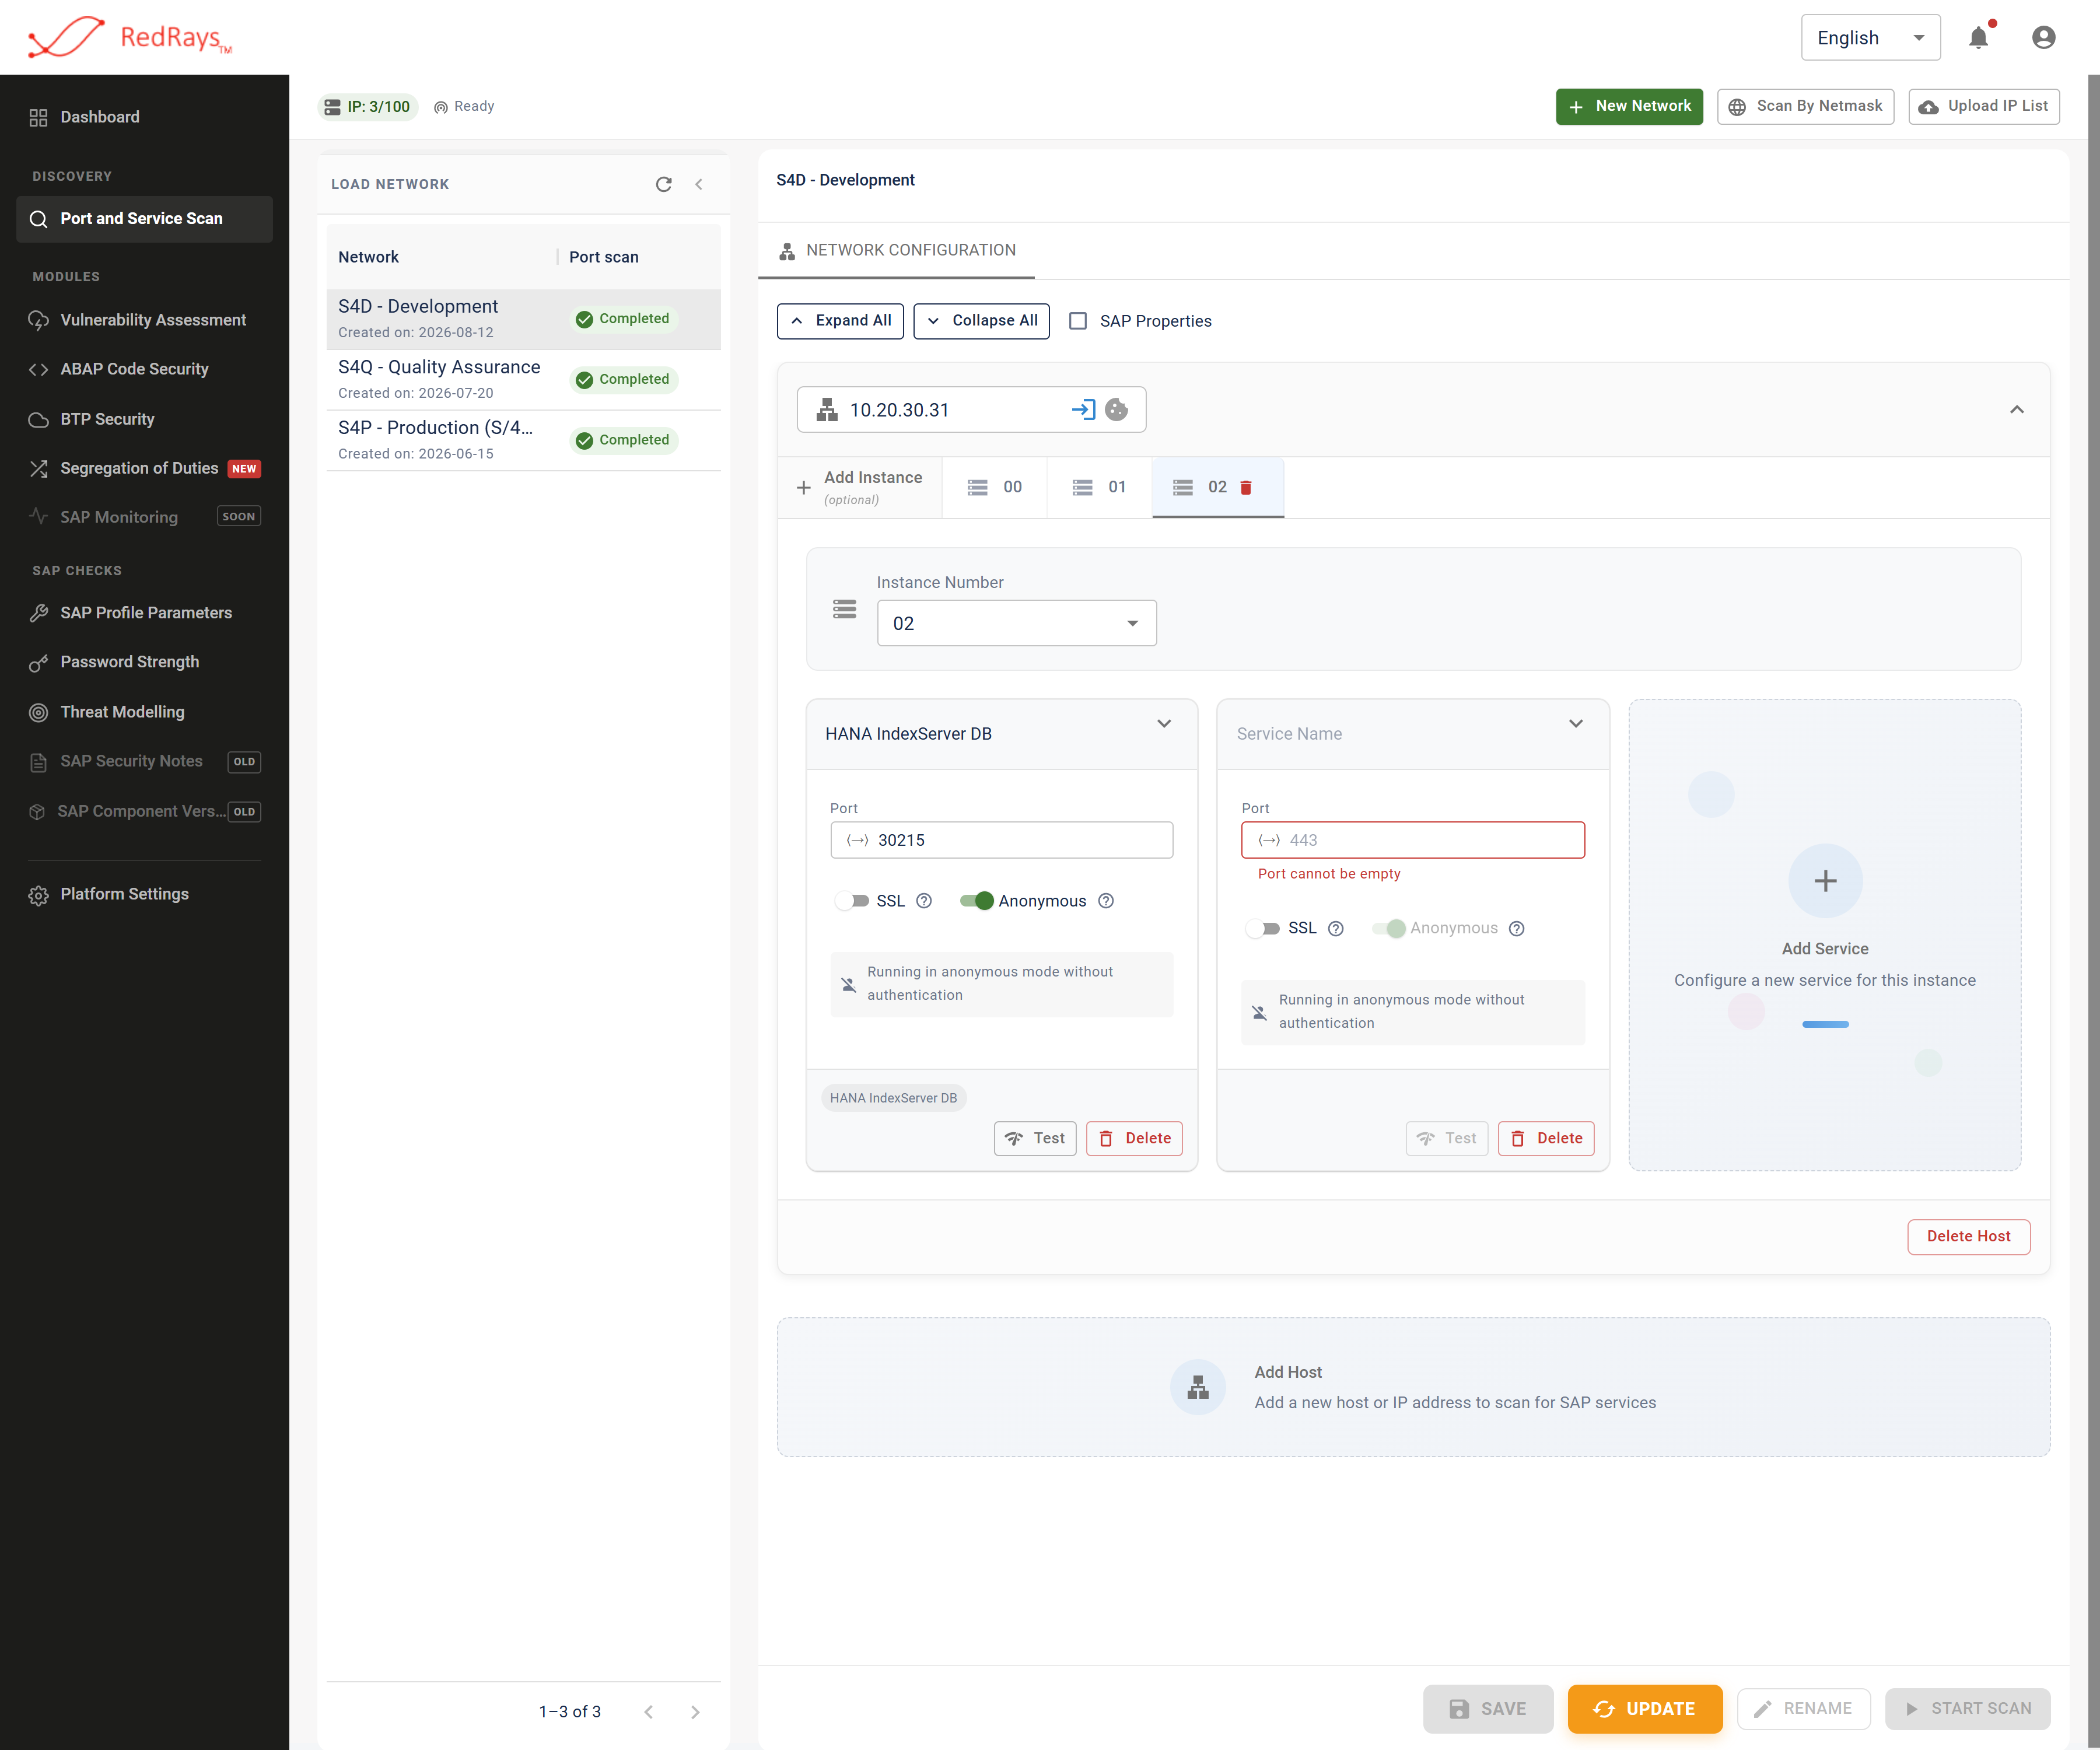2100x1750 pixels.
Task: Click the Anonymous help icon on the empty service card
Action: coord(1517,928)
